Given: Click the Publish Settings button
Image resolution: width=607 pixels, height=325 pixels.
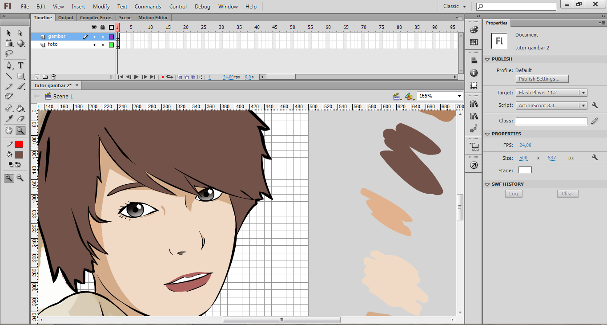Looking at the screenshot, I should (542, 79).
